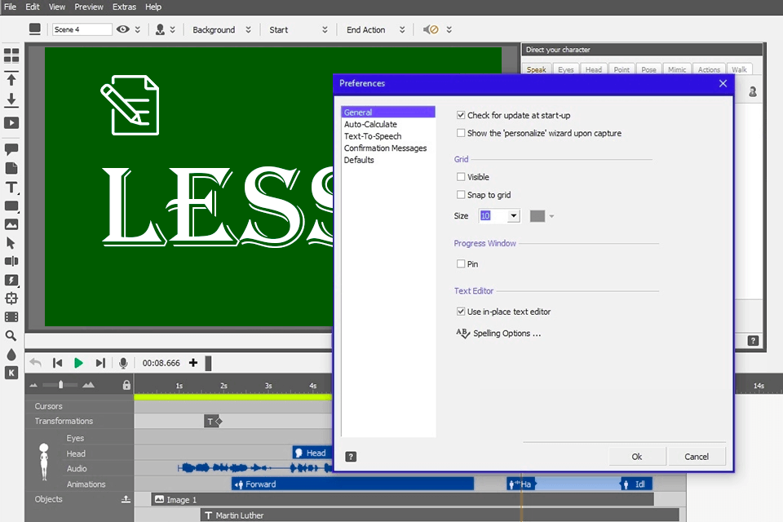Open the grid Size combo box
This screenshot has width=783, height=522.
514,215
